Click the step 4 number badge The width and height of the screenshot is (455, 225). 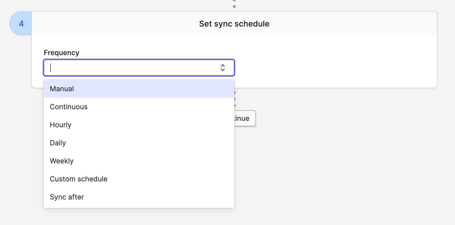21,24
